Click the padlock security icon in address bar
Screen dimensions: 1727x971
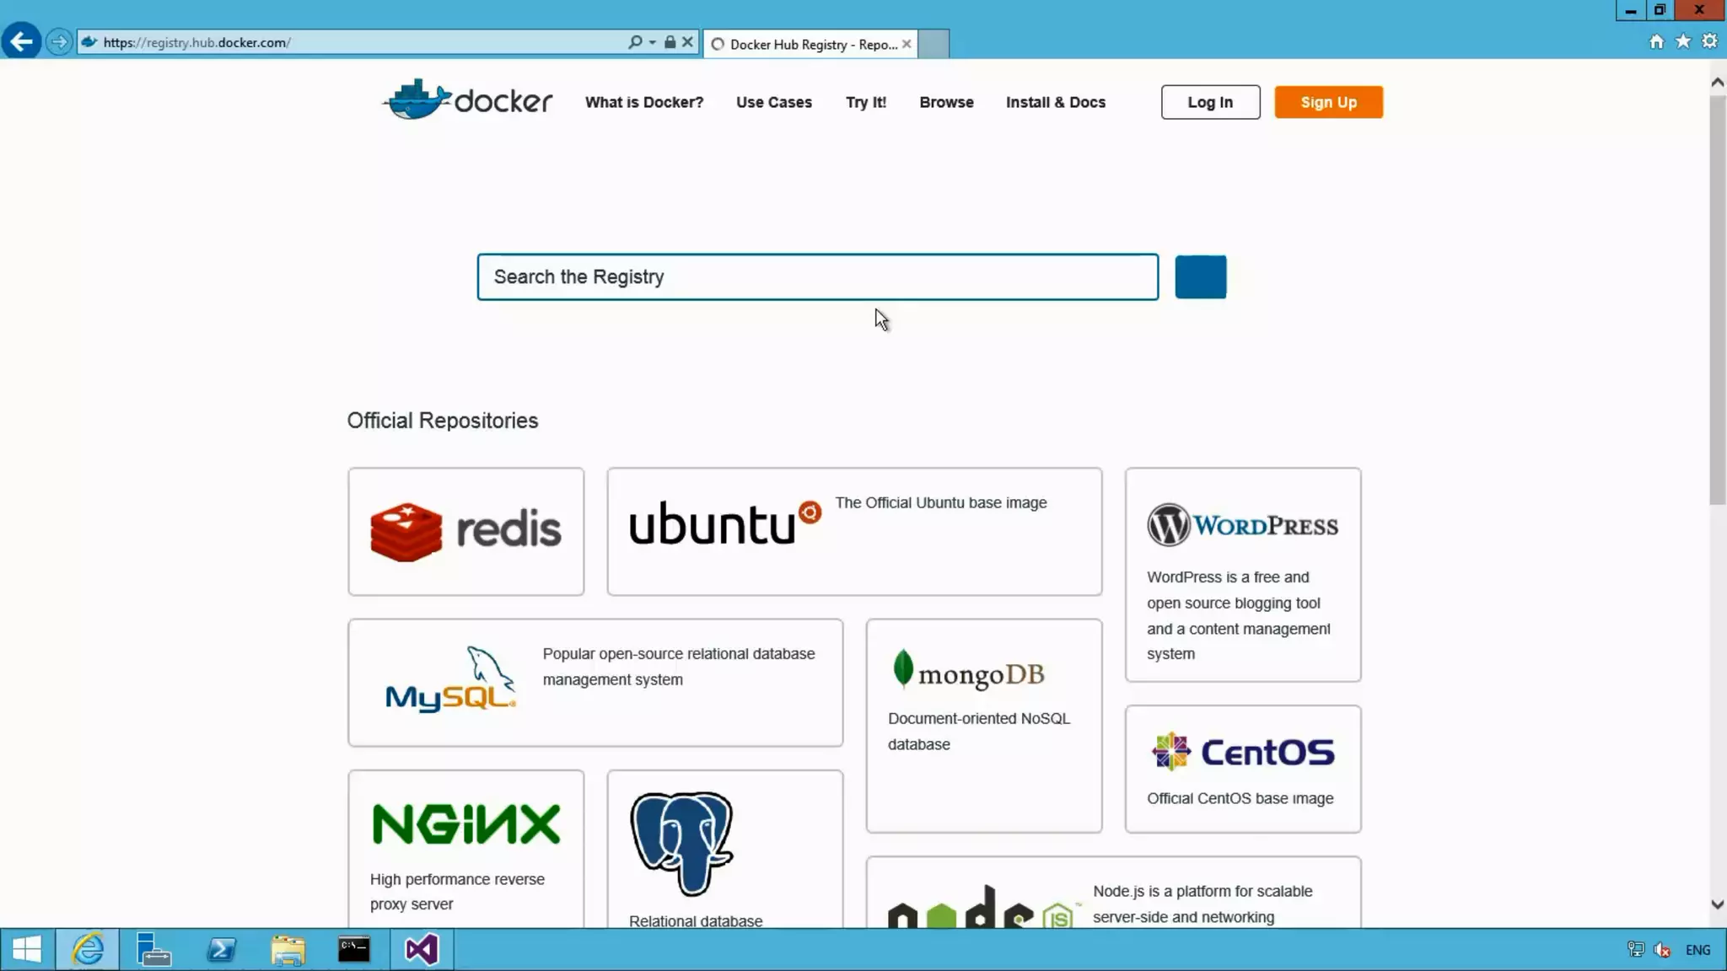pyautogui.click(x=670, y=42)
